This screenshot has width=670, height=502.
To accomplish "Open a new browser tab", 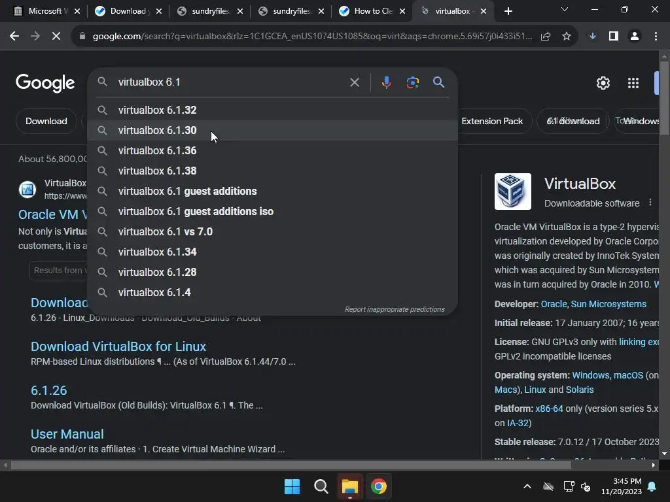I will point(508,12).
